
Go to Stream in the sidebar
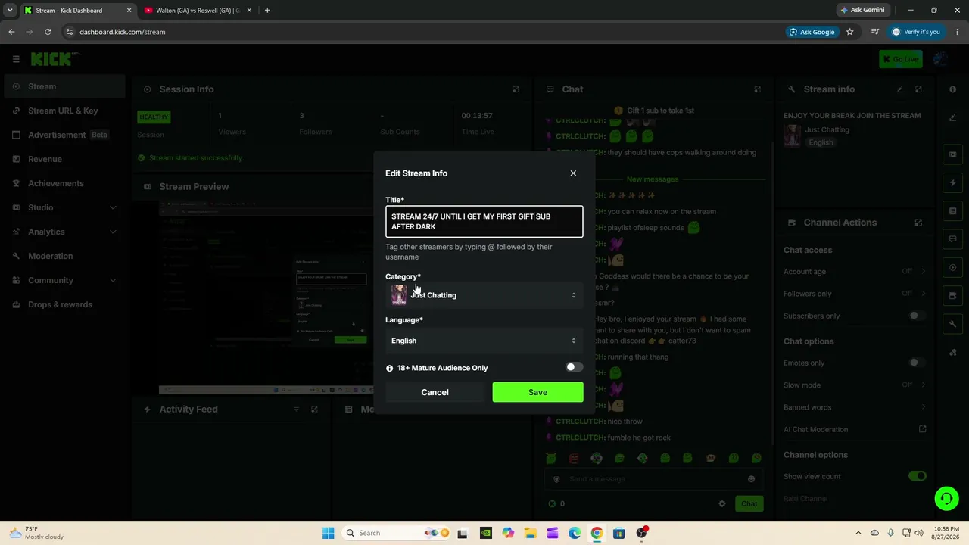point(63,86)
